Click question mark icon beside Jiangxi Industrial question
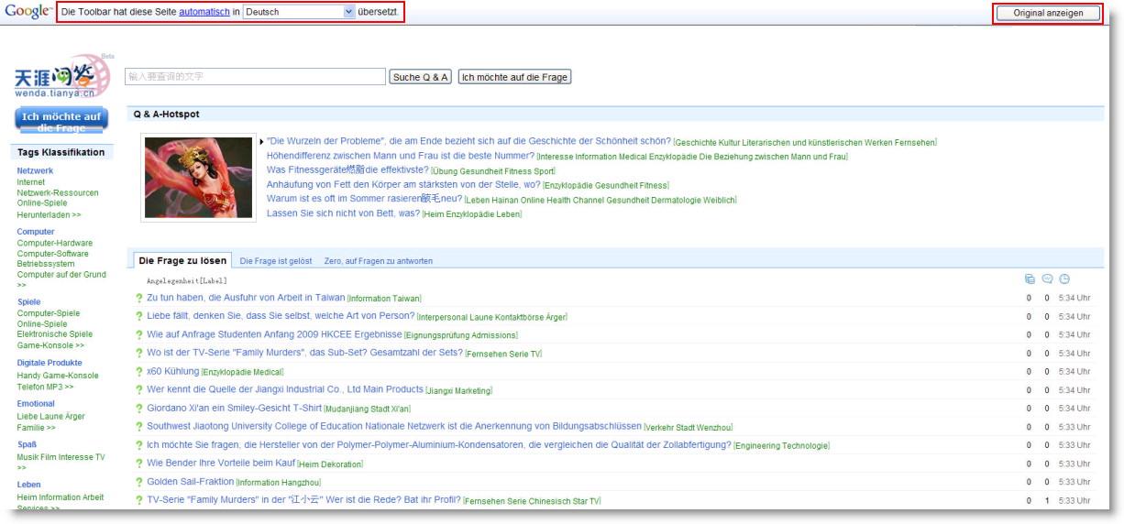1124x524 pixels. [x=139, y=390]
